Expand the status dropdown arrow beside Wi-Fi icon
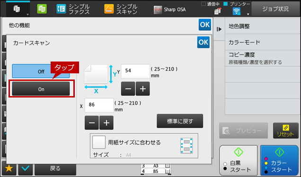 [248, 14]
